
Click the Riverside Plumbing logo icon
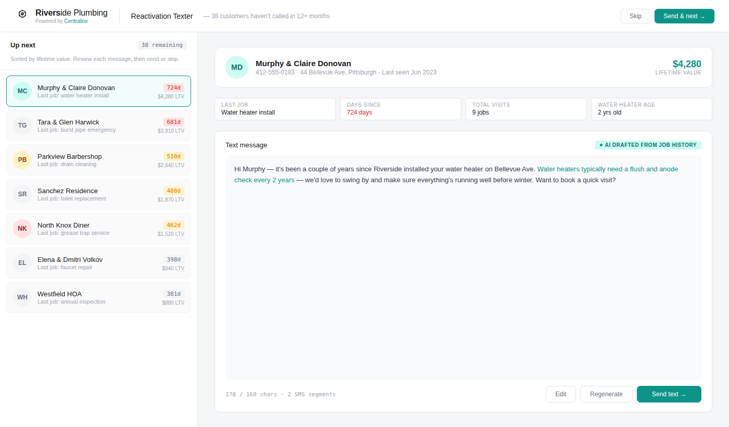pos(22,14)
